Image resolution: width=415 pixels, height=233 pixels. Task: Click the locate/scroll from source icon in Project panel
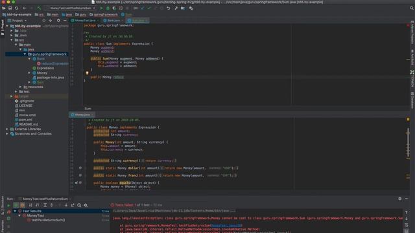click(x=44, y=20)
